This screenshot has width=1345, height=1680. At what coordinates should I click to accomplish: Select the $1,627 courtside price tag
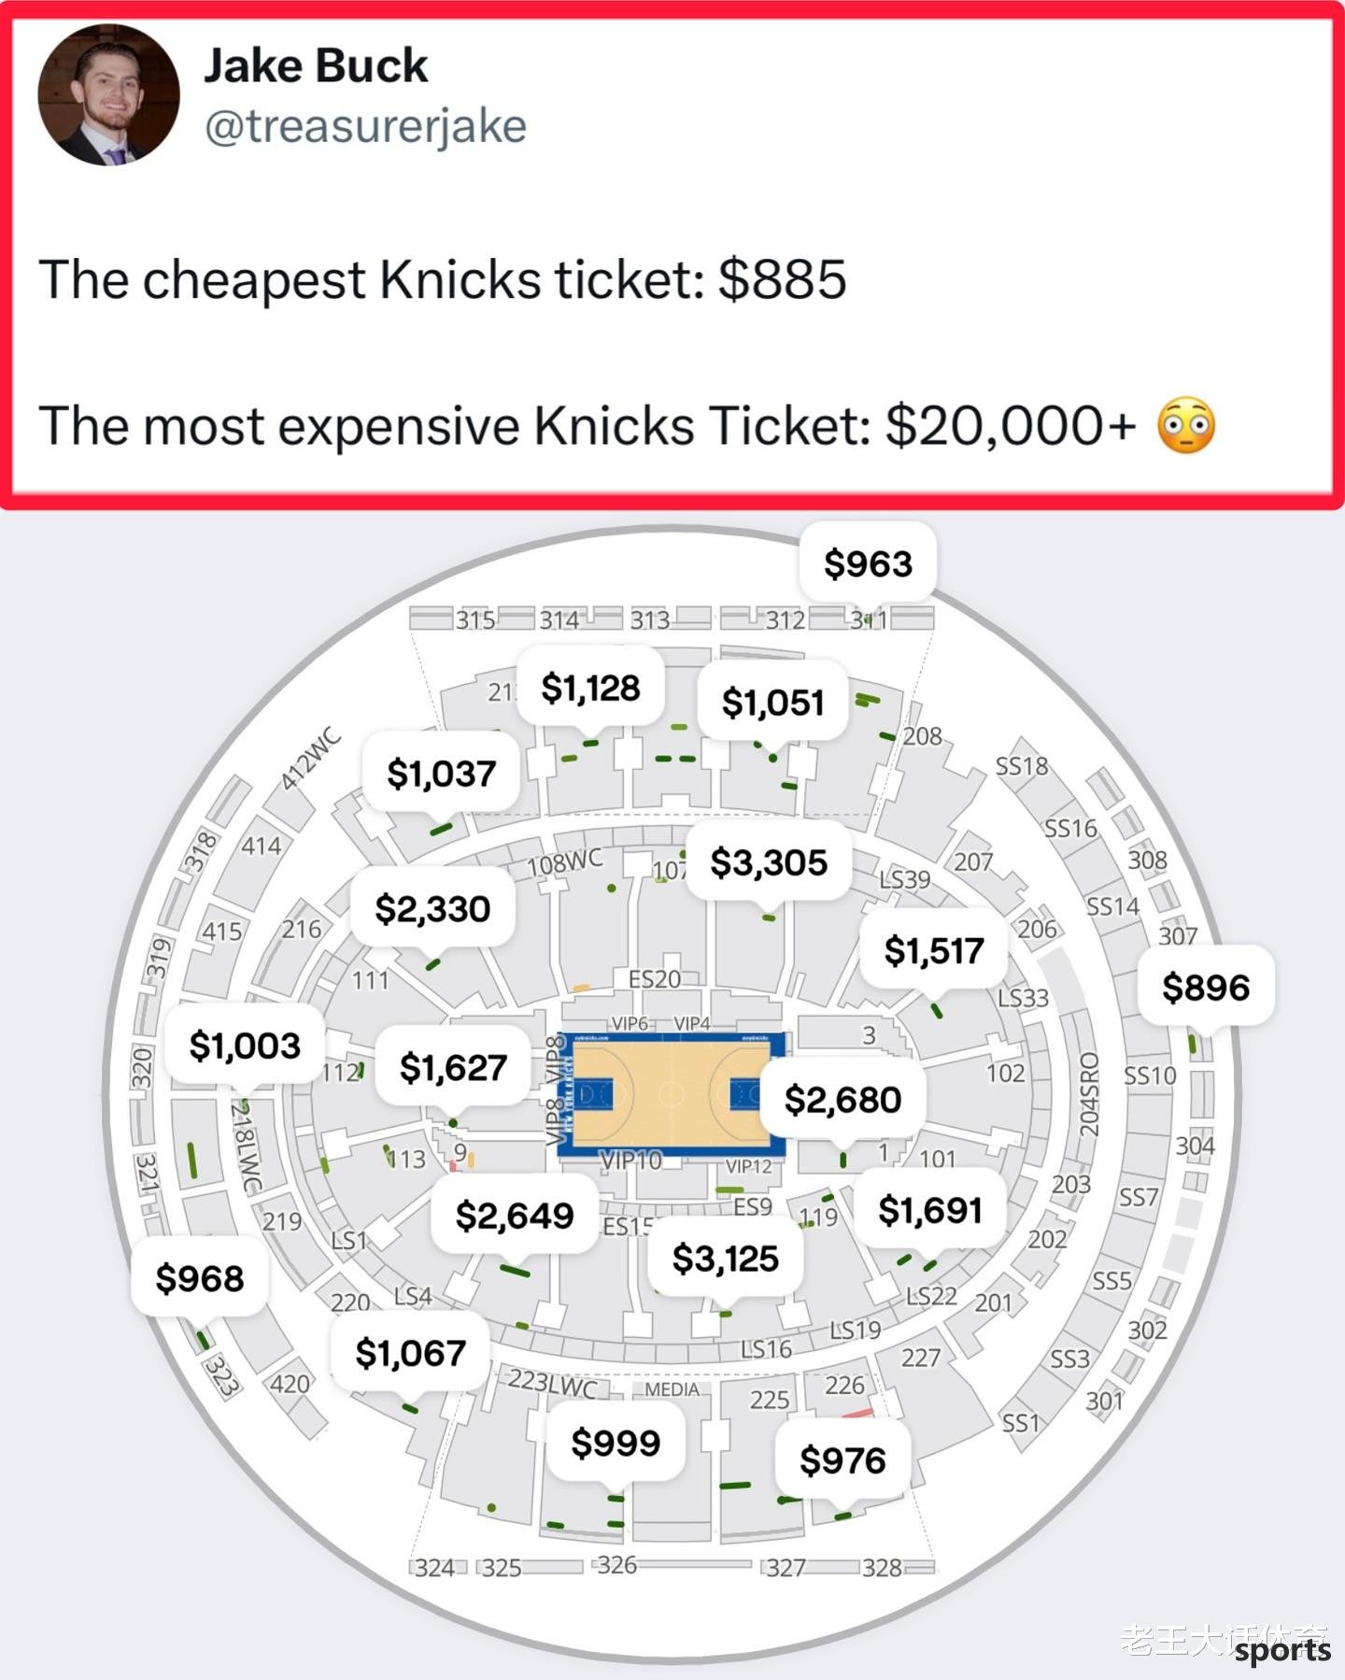[453, 1067]
